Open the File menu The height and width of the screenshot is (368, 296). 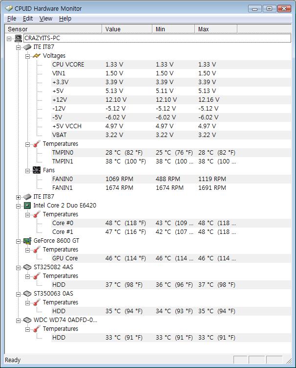12,18
